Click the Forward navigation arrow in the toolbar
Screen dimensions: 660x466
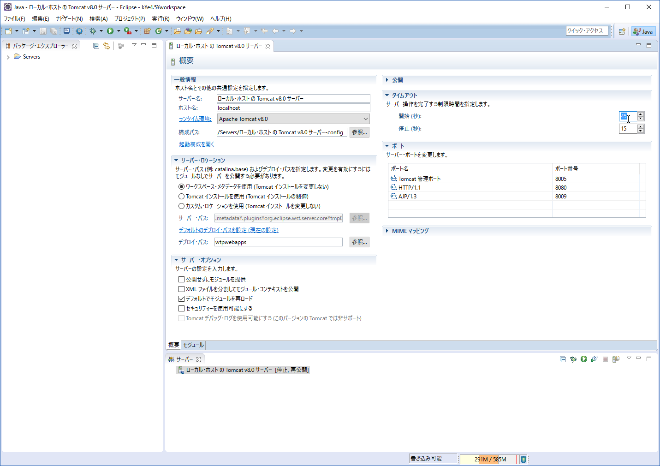coord(293,31)
